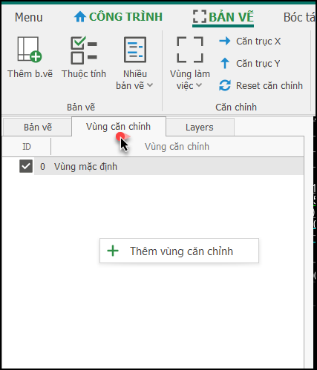Click the Nhiều bản vẽ document icon

point(135,50)
